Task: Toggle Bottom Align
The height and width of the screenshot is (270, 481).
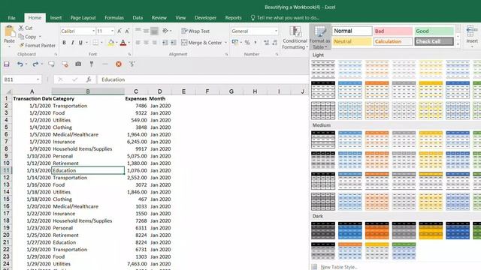Action: click(155, 31)
